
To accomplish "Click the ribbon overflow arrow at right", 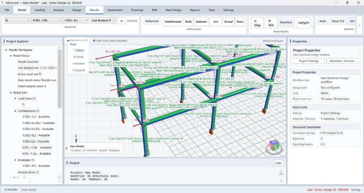I will (x=360, y=25).
